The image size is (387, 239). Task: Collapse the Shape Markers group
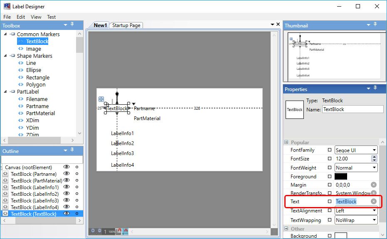(x=5, y=56)
